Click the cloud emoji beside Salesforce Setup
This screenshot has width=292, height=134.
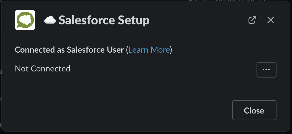click(50, 20)
